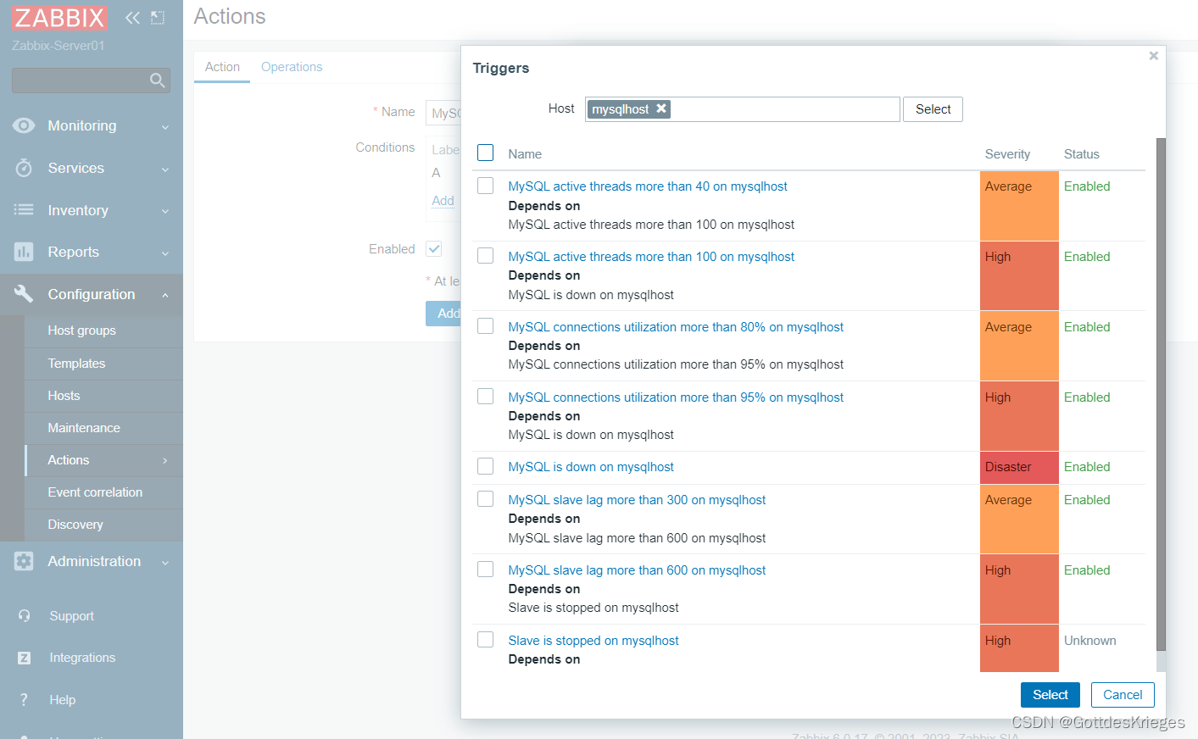The height and width of the screenshot is (739, 1198).
Task: Open MySQL is down on mysqlhost link
Action: (591, 467)
